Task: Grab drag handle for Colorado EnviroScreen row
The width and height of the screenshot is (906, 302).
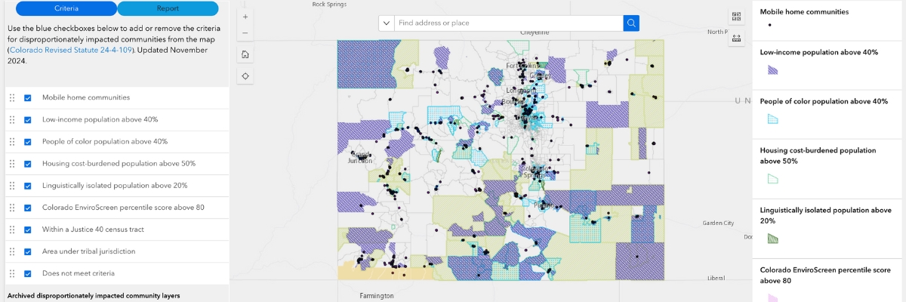Action: click(12, 208)
